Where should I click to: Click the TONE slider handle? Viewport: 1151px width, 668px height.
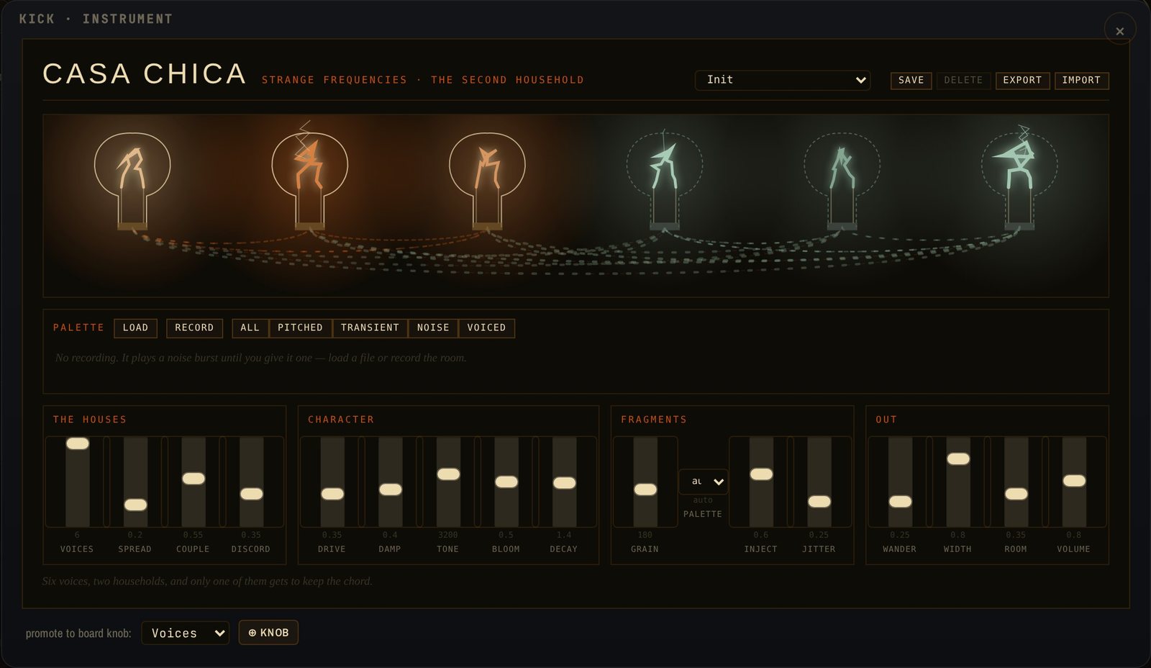tap(448, 474)
